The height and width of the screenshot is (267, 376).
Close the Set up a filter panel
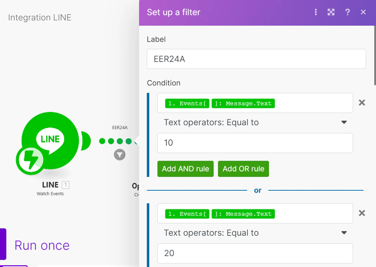coord(363,12)
